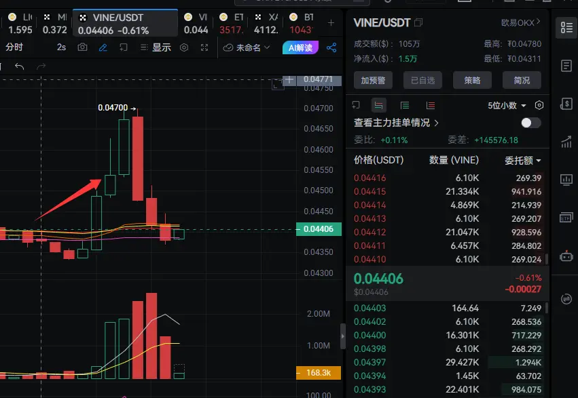Open the 欧易OKX exchange selector
The height and width of the screenshot is (398, 578).
(x=521, y=22)
